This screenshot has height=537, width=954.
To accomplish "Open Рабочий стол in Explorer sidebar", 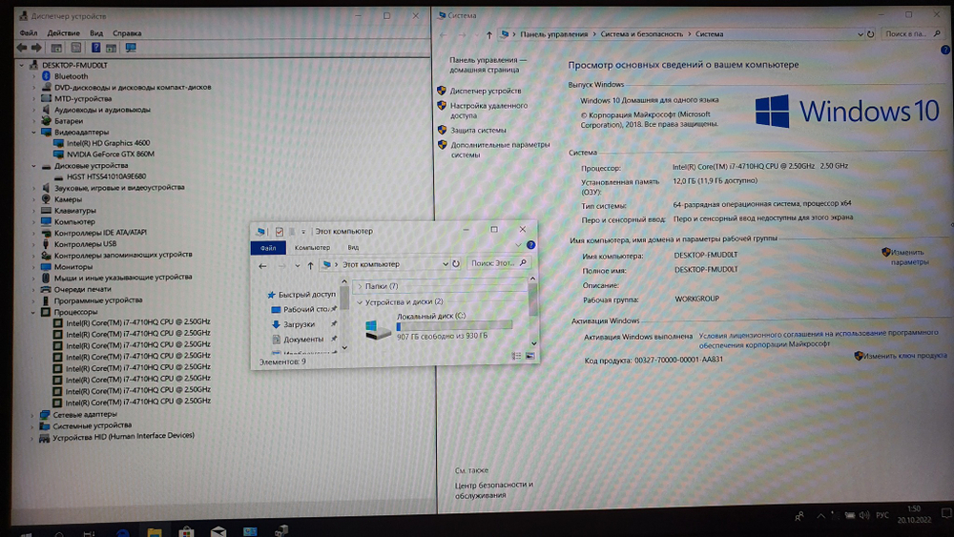I will point(302,310).
